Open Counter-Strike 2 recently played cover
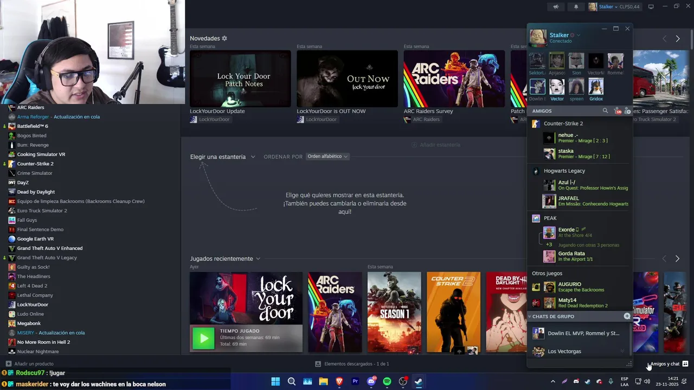The image size is (694, 390). click(453, 312)
